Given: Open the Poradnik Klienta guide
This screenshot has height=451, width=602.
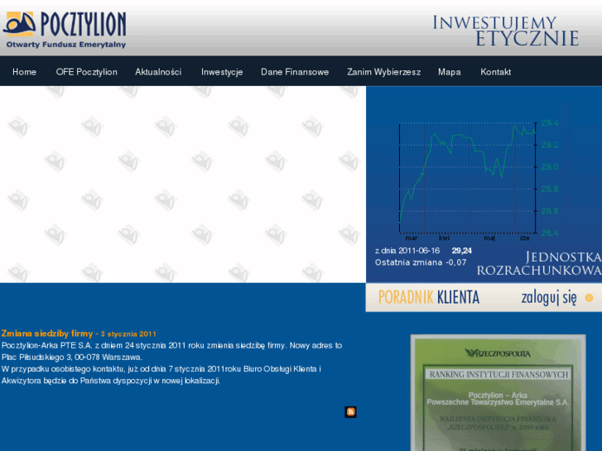Looking at the screenshot, I should (x=429, y=297).
